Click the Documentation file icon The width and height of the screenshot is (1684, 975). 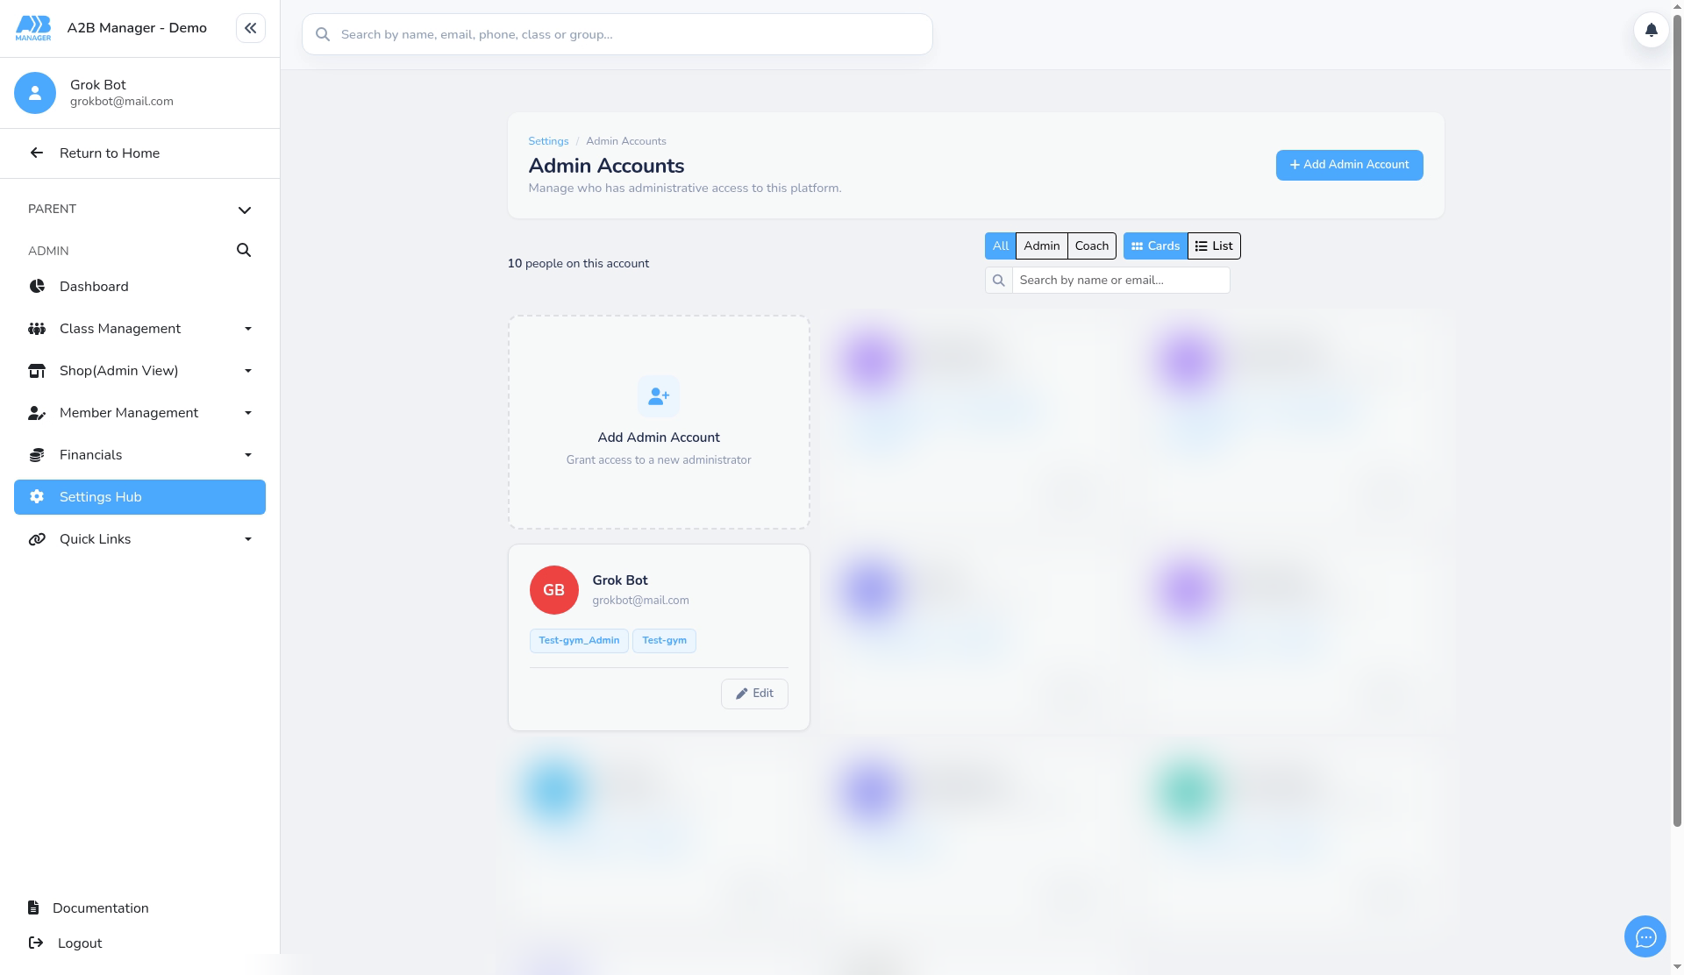coord(33,908)
